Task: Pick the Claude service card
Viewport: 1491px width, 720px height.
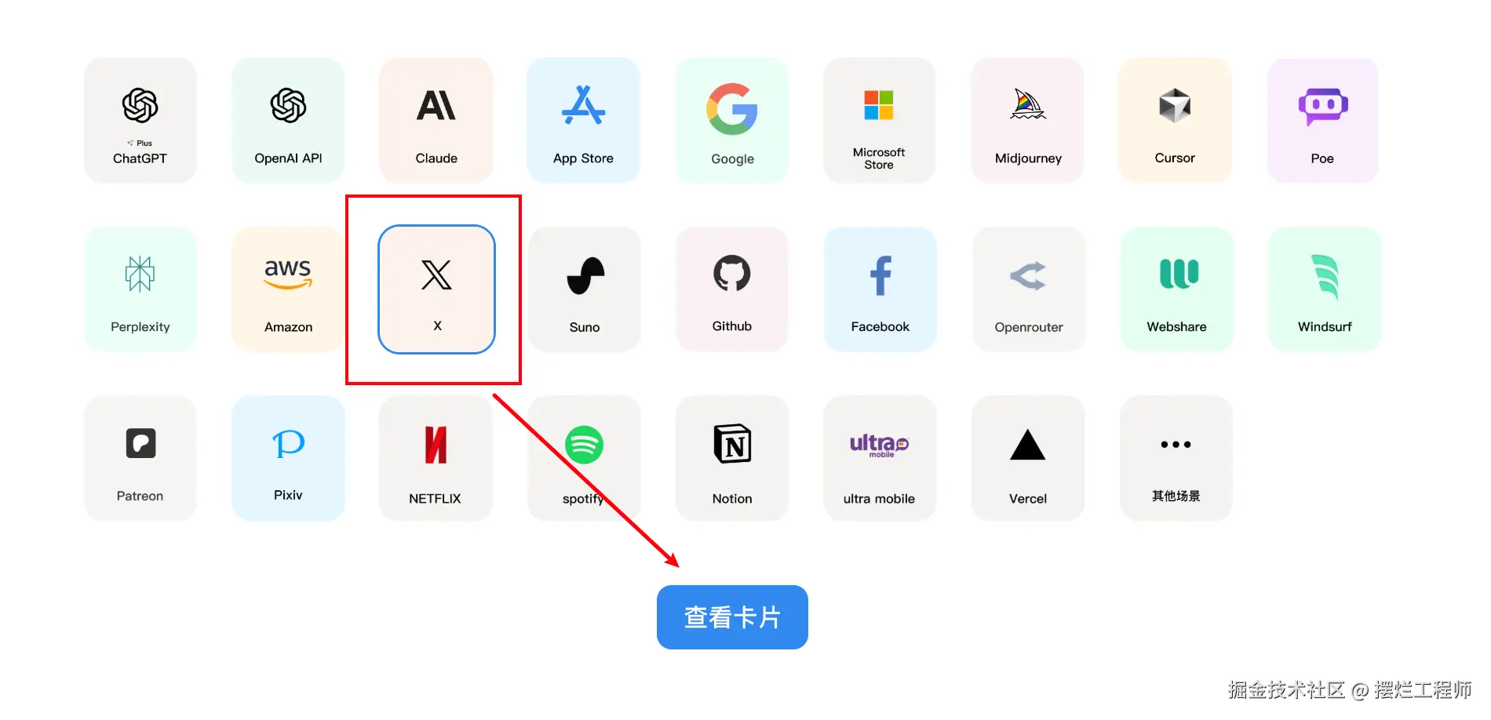Action: 436,120
